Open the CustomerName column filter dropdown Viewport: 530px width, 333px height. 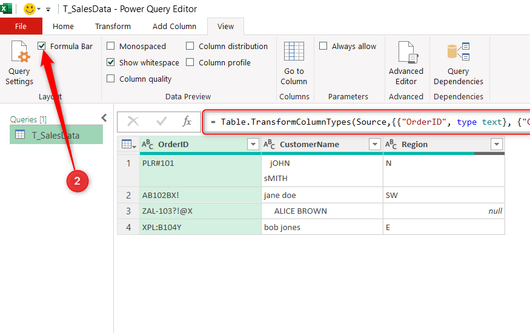point(374,144)
